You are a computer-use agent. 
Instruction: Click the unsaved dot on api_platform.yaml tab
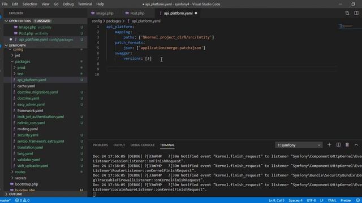[x=196, y=14]
